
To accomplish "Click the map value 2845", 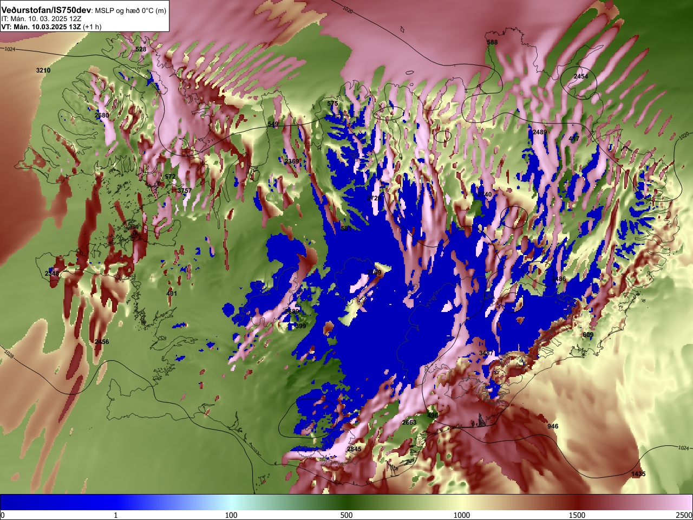I will click(354, 449).
